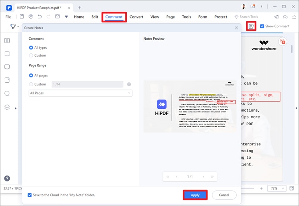Switch to the Home tab
Screen dimensions: 299x206
(x=79, y=17)
